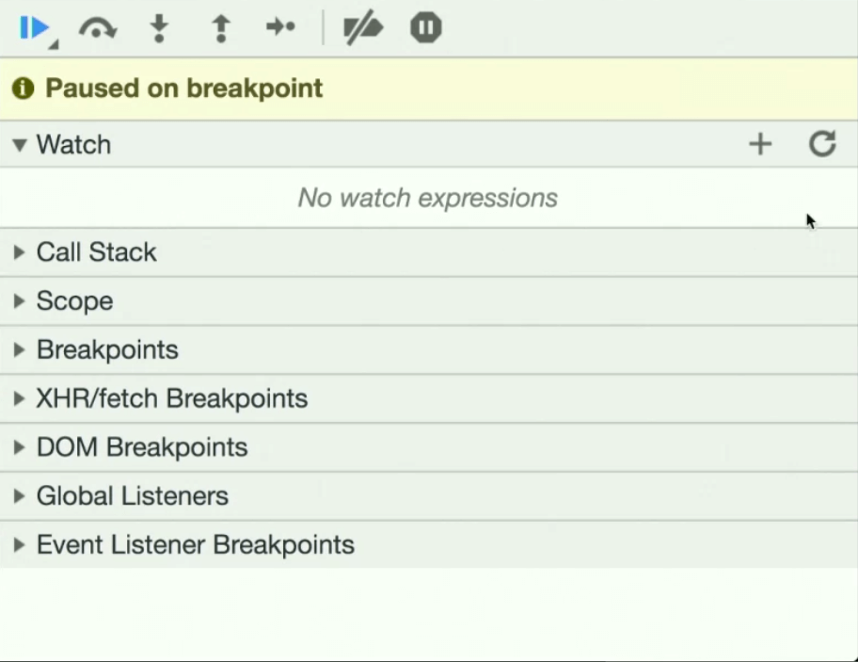Viewport: 858px width, 662px height.
Task: Click the info icon beside Paused on breakpoint
Action: click(x=23, y=89)
